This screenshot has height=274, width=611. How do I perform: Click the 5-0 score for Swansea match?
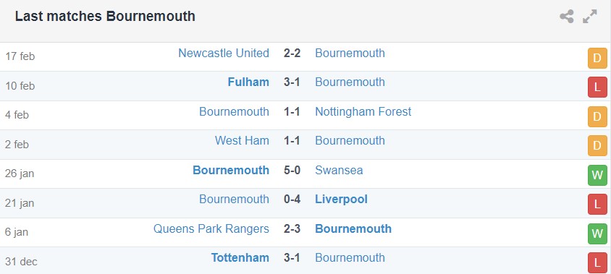pyautogui.click(x=292, y=170)
